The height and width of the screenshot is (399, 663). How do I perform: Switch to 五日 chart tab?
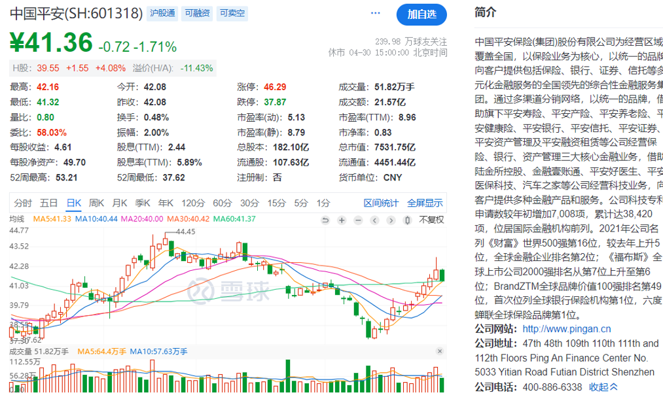point(48,203)
